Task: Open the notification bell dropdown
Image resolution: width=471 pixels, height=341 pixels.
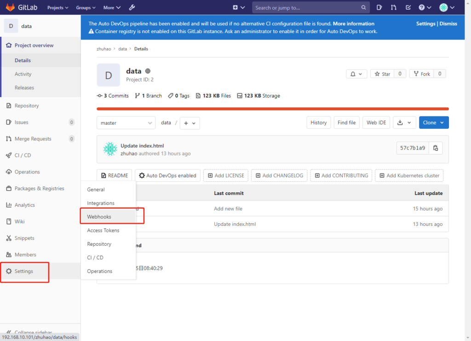Action: 356,74
